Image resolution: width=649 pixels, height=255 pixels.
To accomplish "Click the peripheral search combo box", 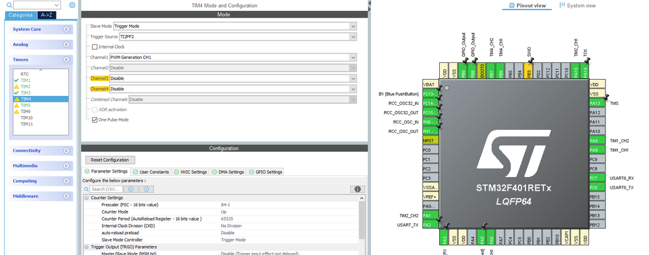I will (x=37, y=5).
